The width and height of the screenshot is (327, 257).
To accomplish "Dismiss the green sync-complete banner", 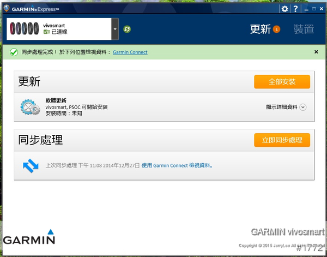I will [316, 52].
